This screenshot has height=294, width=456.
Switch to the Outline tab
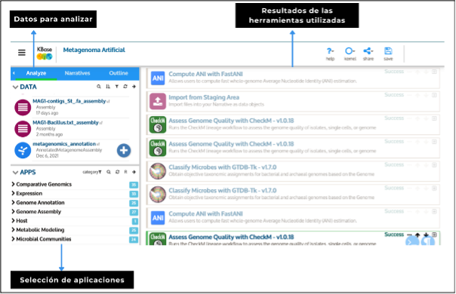[x=119, y=73]
